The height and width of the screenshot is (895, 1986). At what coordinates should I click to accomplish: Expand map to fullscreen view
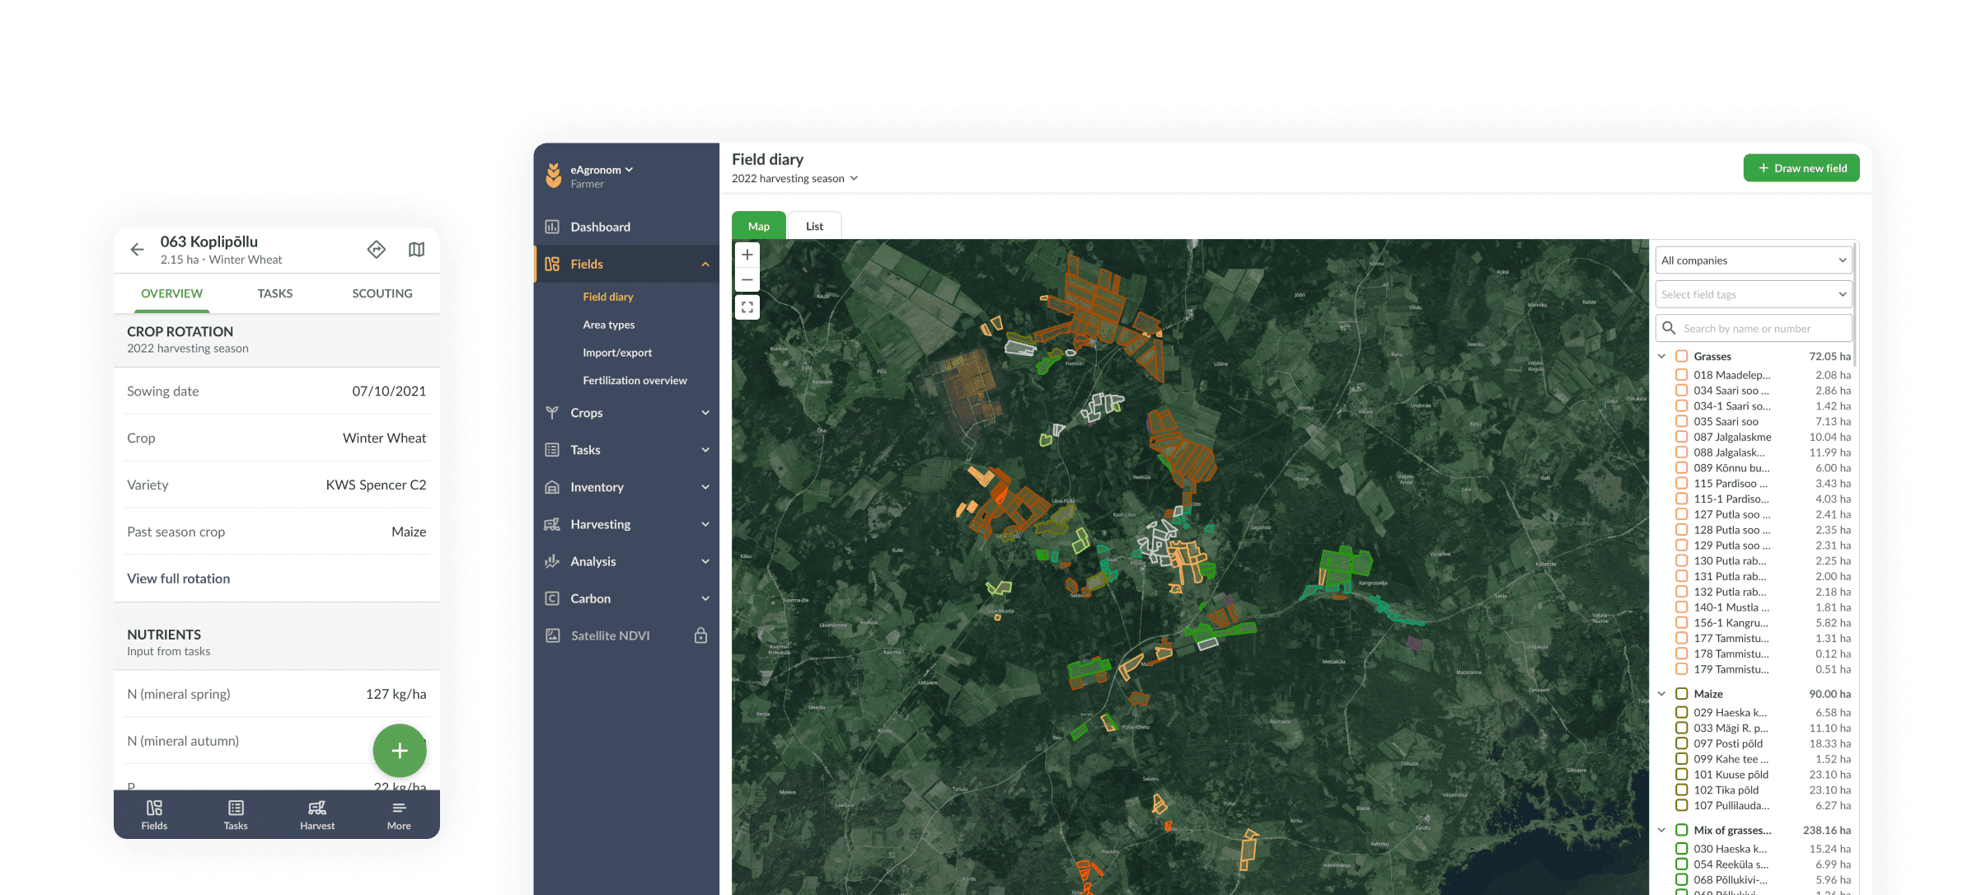[x=747, y=307]
